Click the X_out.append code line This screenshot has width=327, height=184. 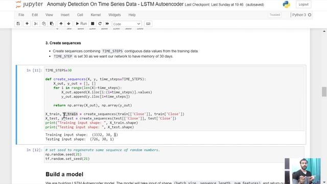[107, 92]
